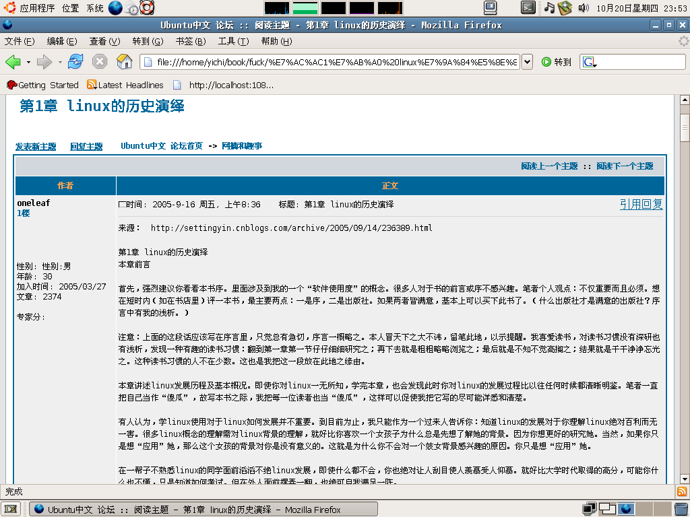This screenshot has height=517, width=690.
Task: Open the 网摘和趣事 forum link
Action: coord(242,146)
